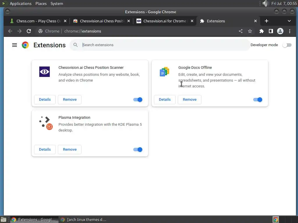Image resolution: width=298 pixels, height=223 pixels.
Task: Click the clock showing Fri Jul 7
Action: [x=284, y=3]
